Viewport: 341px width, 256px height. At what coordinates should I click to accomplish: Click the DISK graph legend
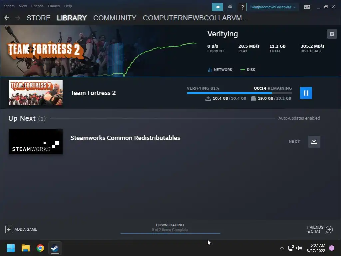(x=248, y=70)
